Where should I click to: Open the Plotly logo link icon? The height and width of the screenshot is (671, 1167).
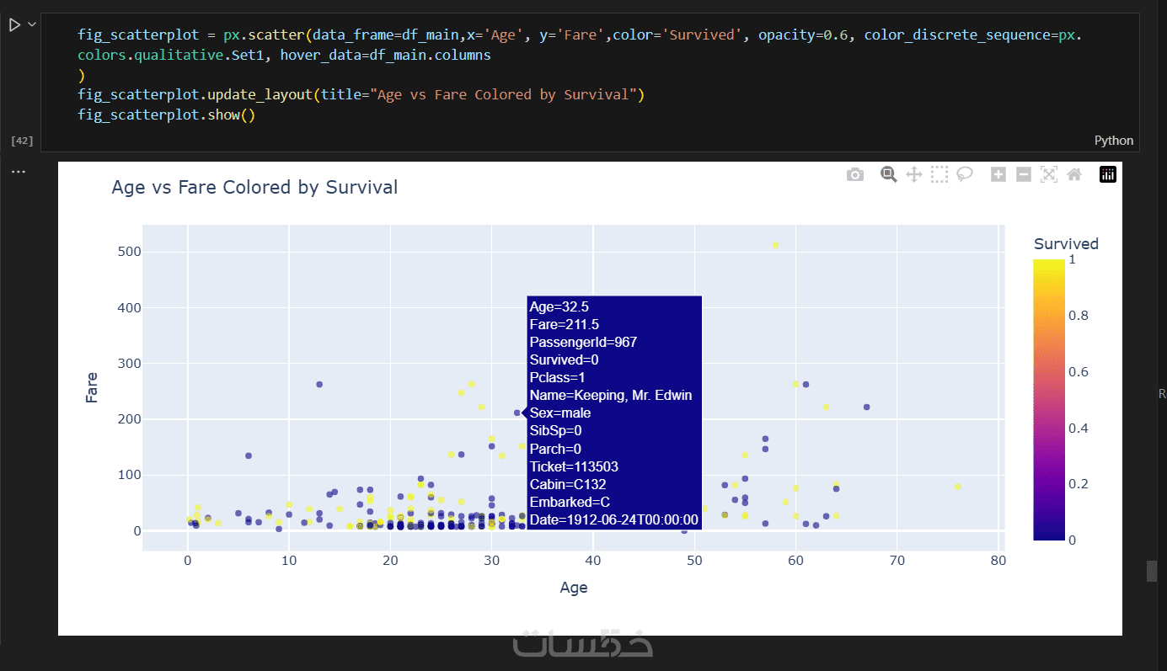(x=1108, y=174)
